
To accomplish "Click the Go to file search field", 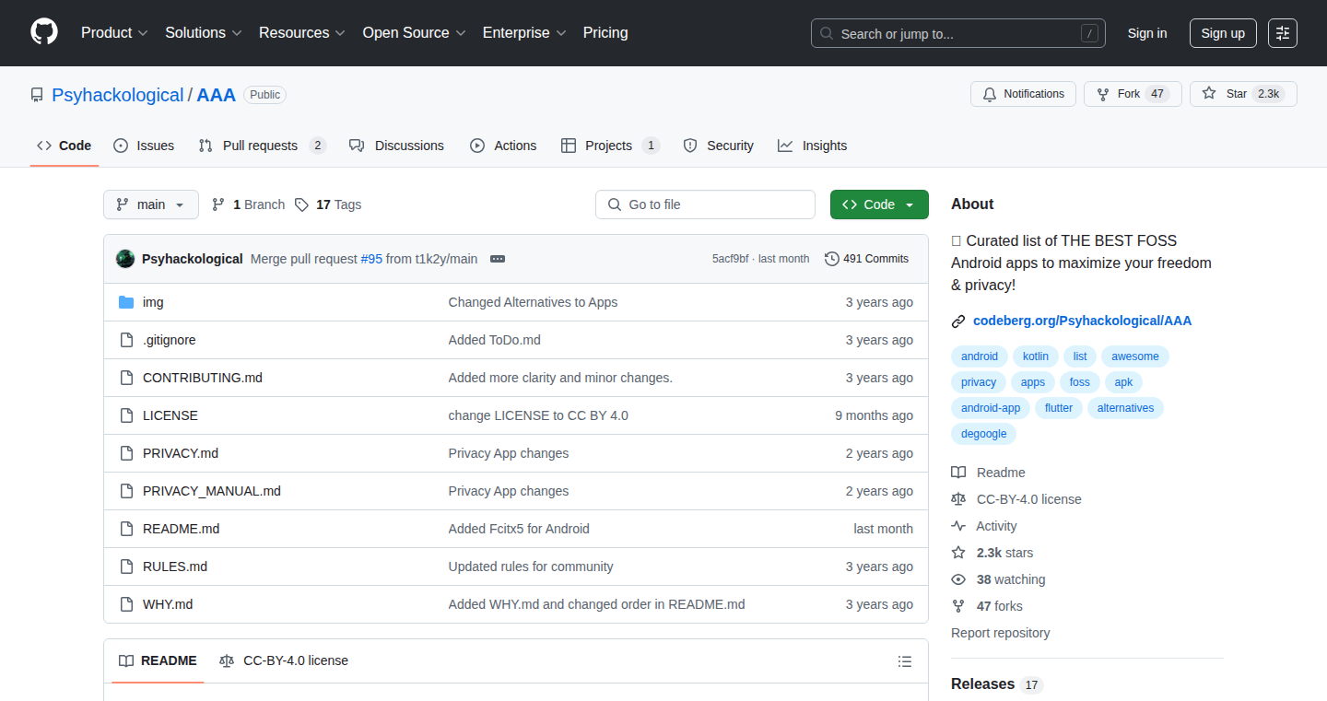I will click(705, 204).
